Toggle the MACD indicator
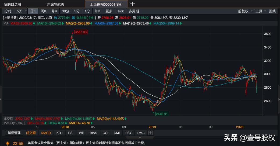The image size is (280, 146). tap(46, 133)
